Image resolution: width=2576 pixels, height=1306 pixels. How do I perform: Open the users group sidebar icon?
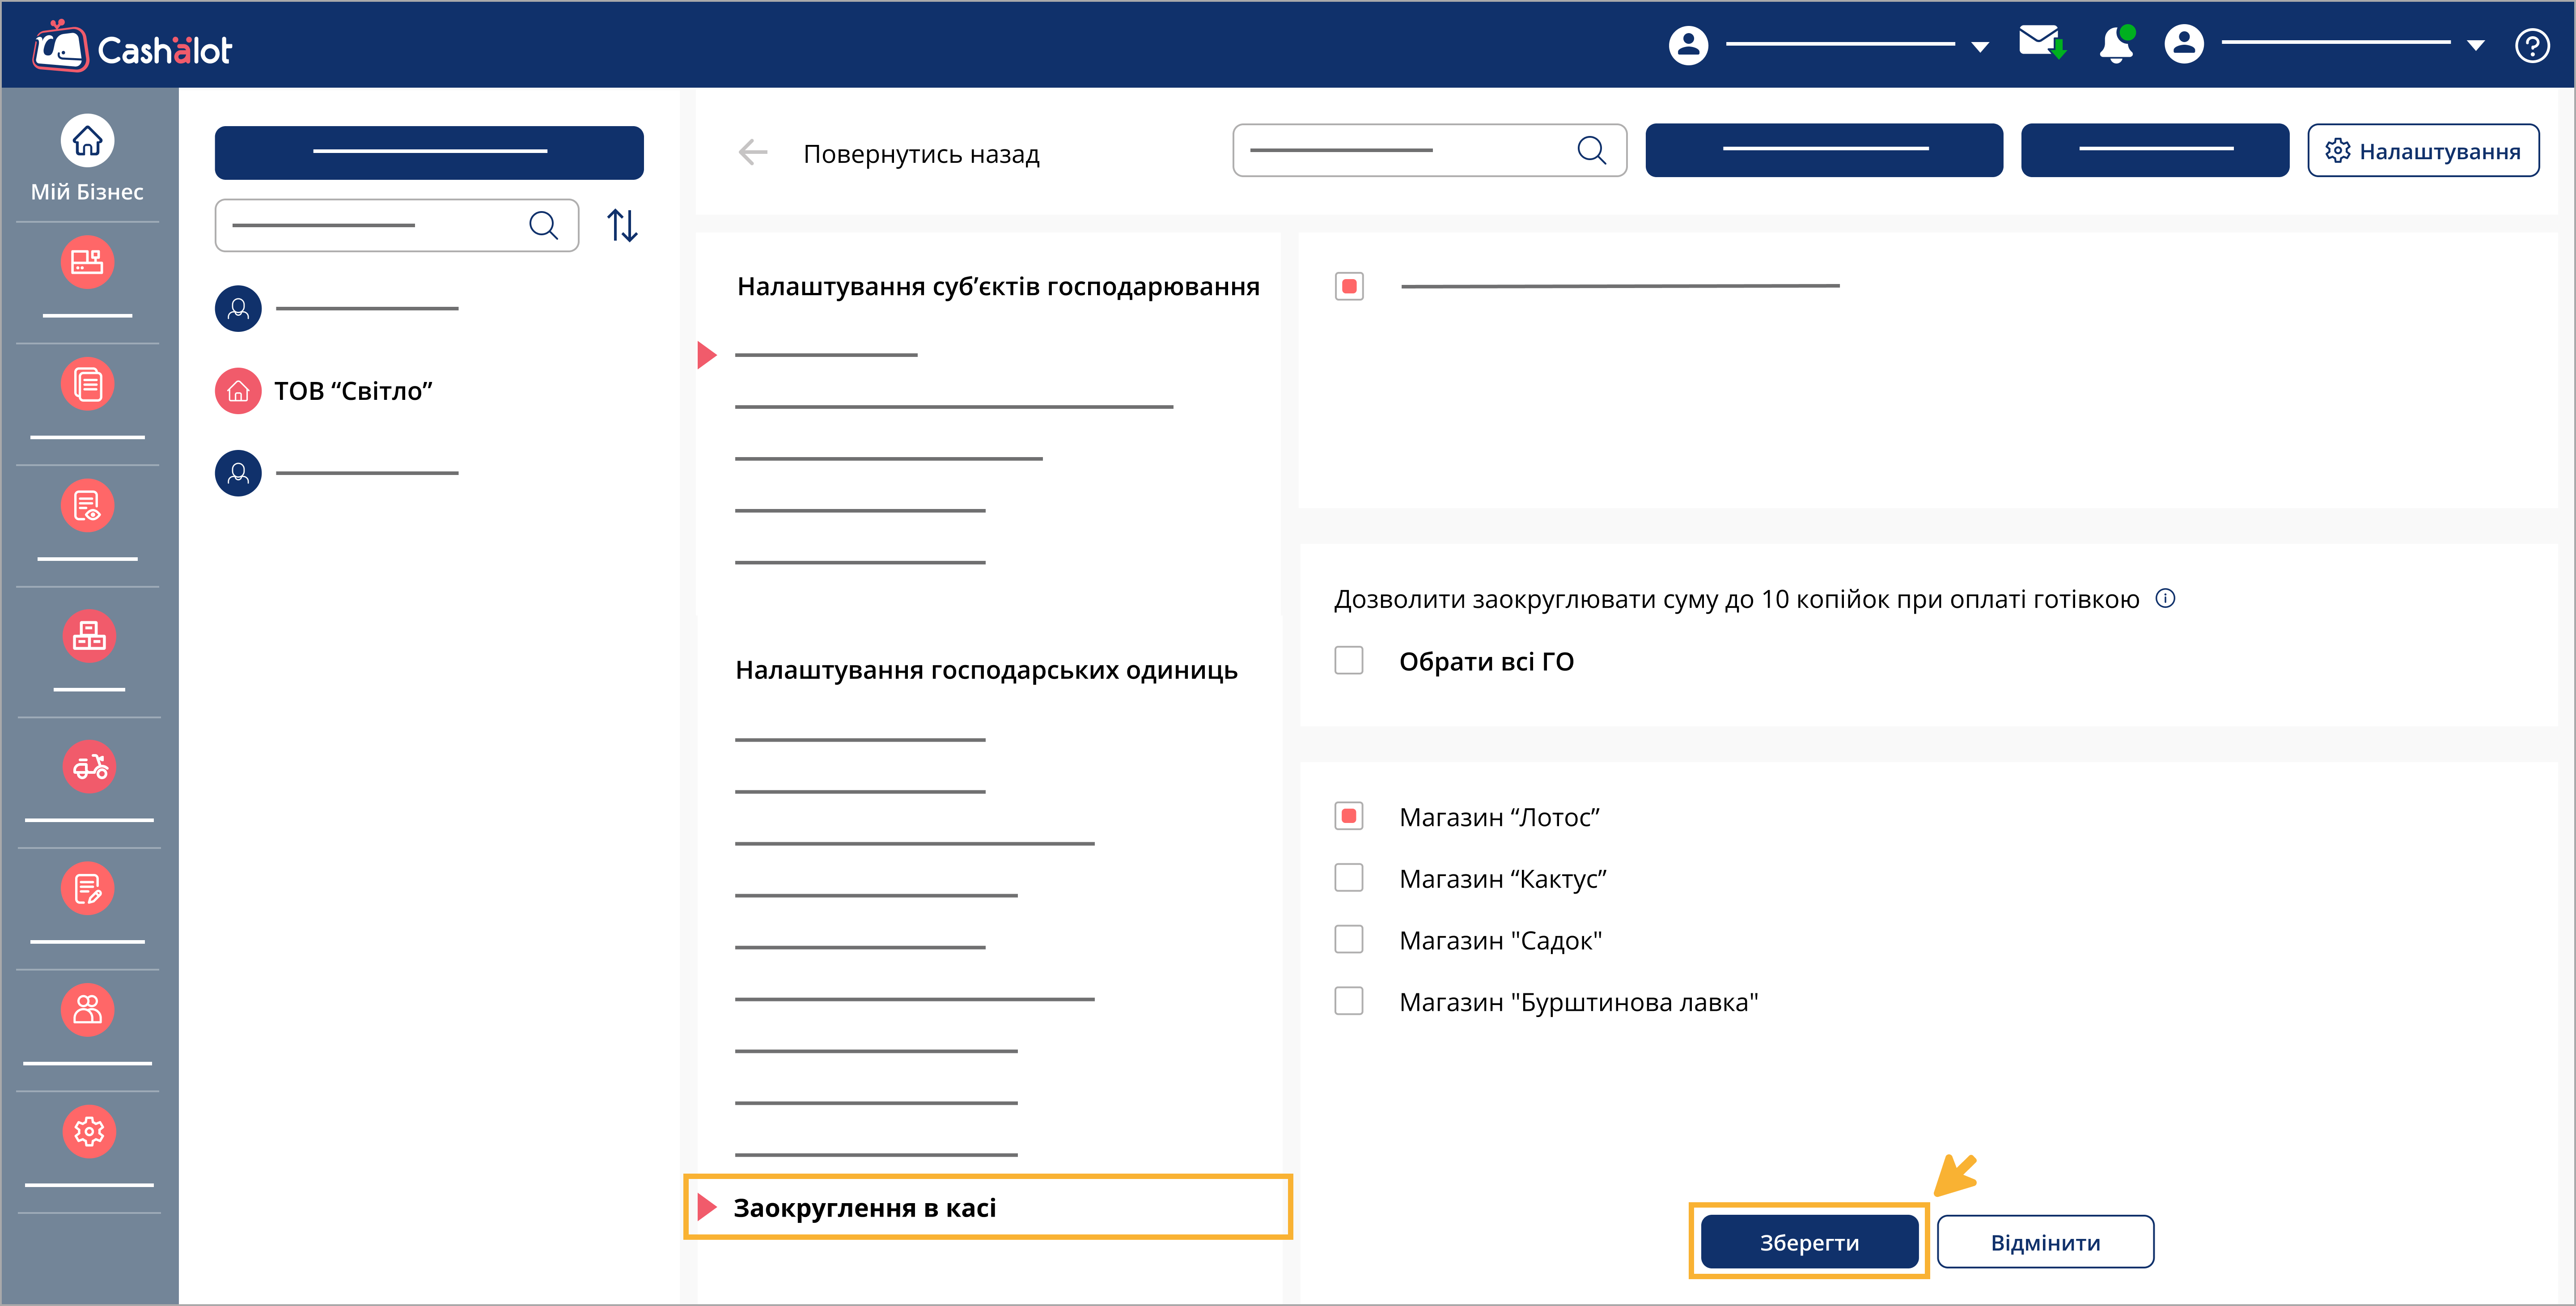[88, 1009]
